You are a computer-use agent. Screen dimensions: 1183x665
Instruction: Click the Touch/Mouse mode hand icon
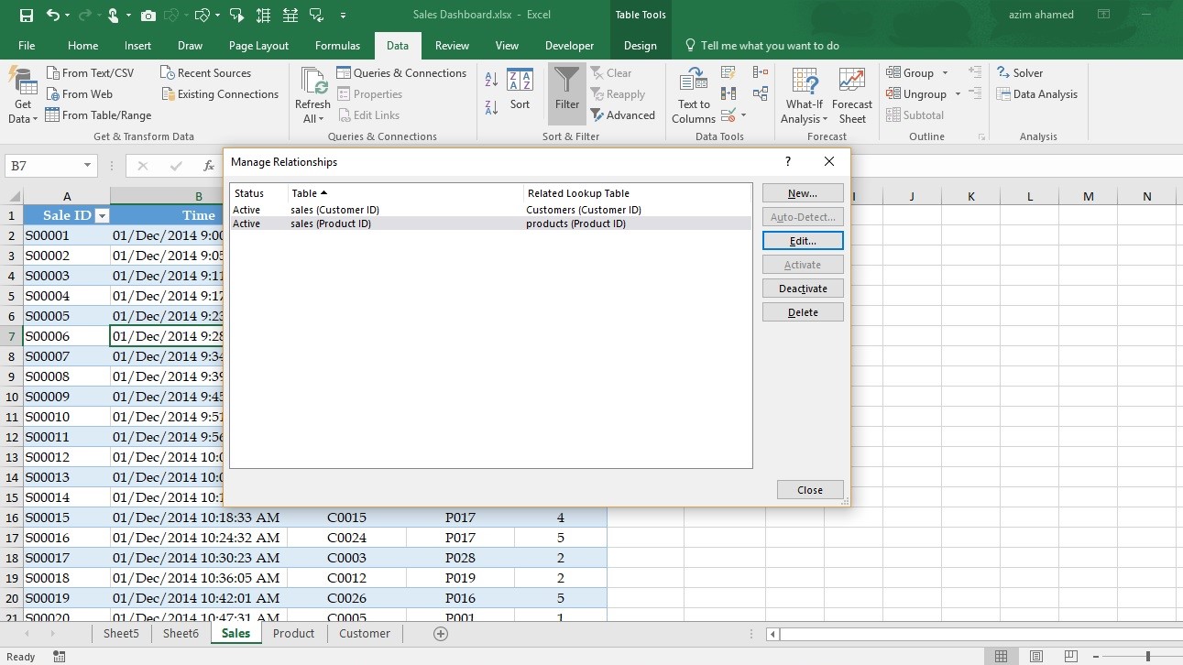(113, 16)
